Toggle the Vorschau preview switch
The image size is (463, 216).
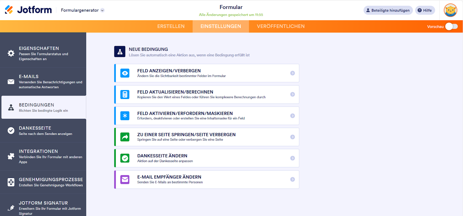pyautogui.click(x=451, y=26)
